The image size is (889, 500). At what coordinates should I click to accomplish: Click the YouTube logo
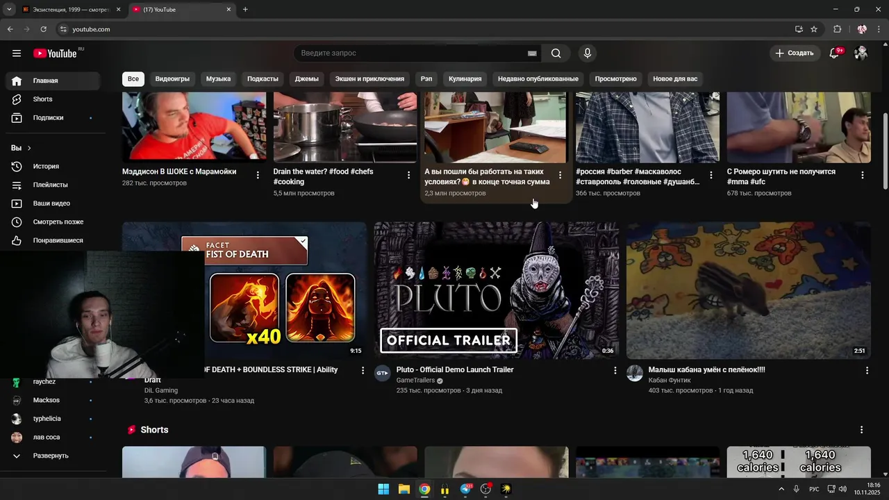coord(56,53)
